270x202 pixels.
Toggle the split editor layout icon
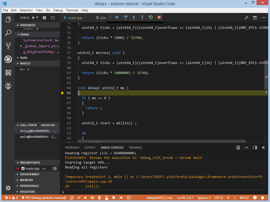tap(255, 18)
